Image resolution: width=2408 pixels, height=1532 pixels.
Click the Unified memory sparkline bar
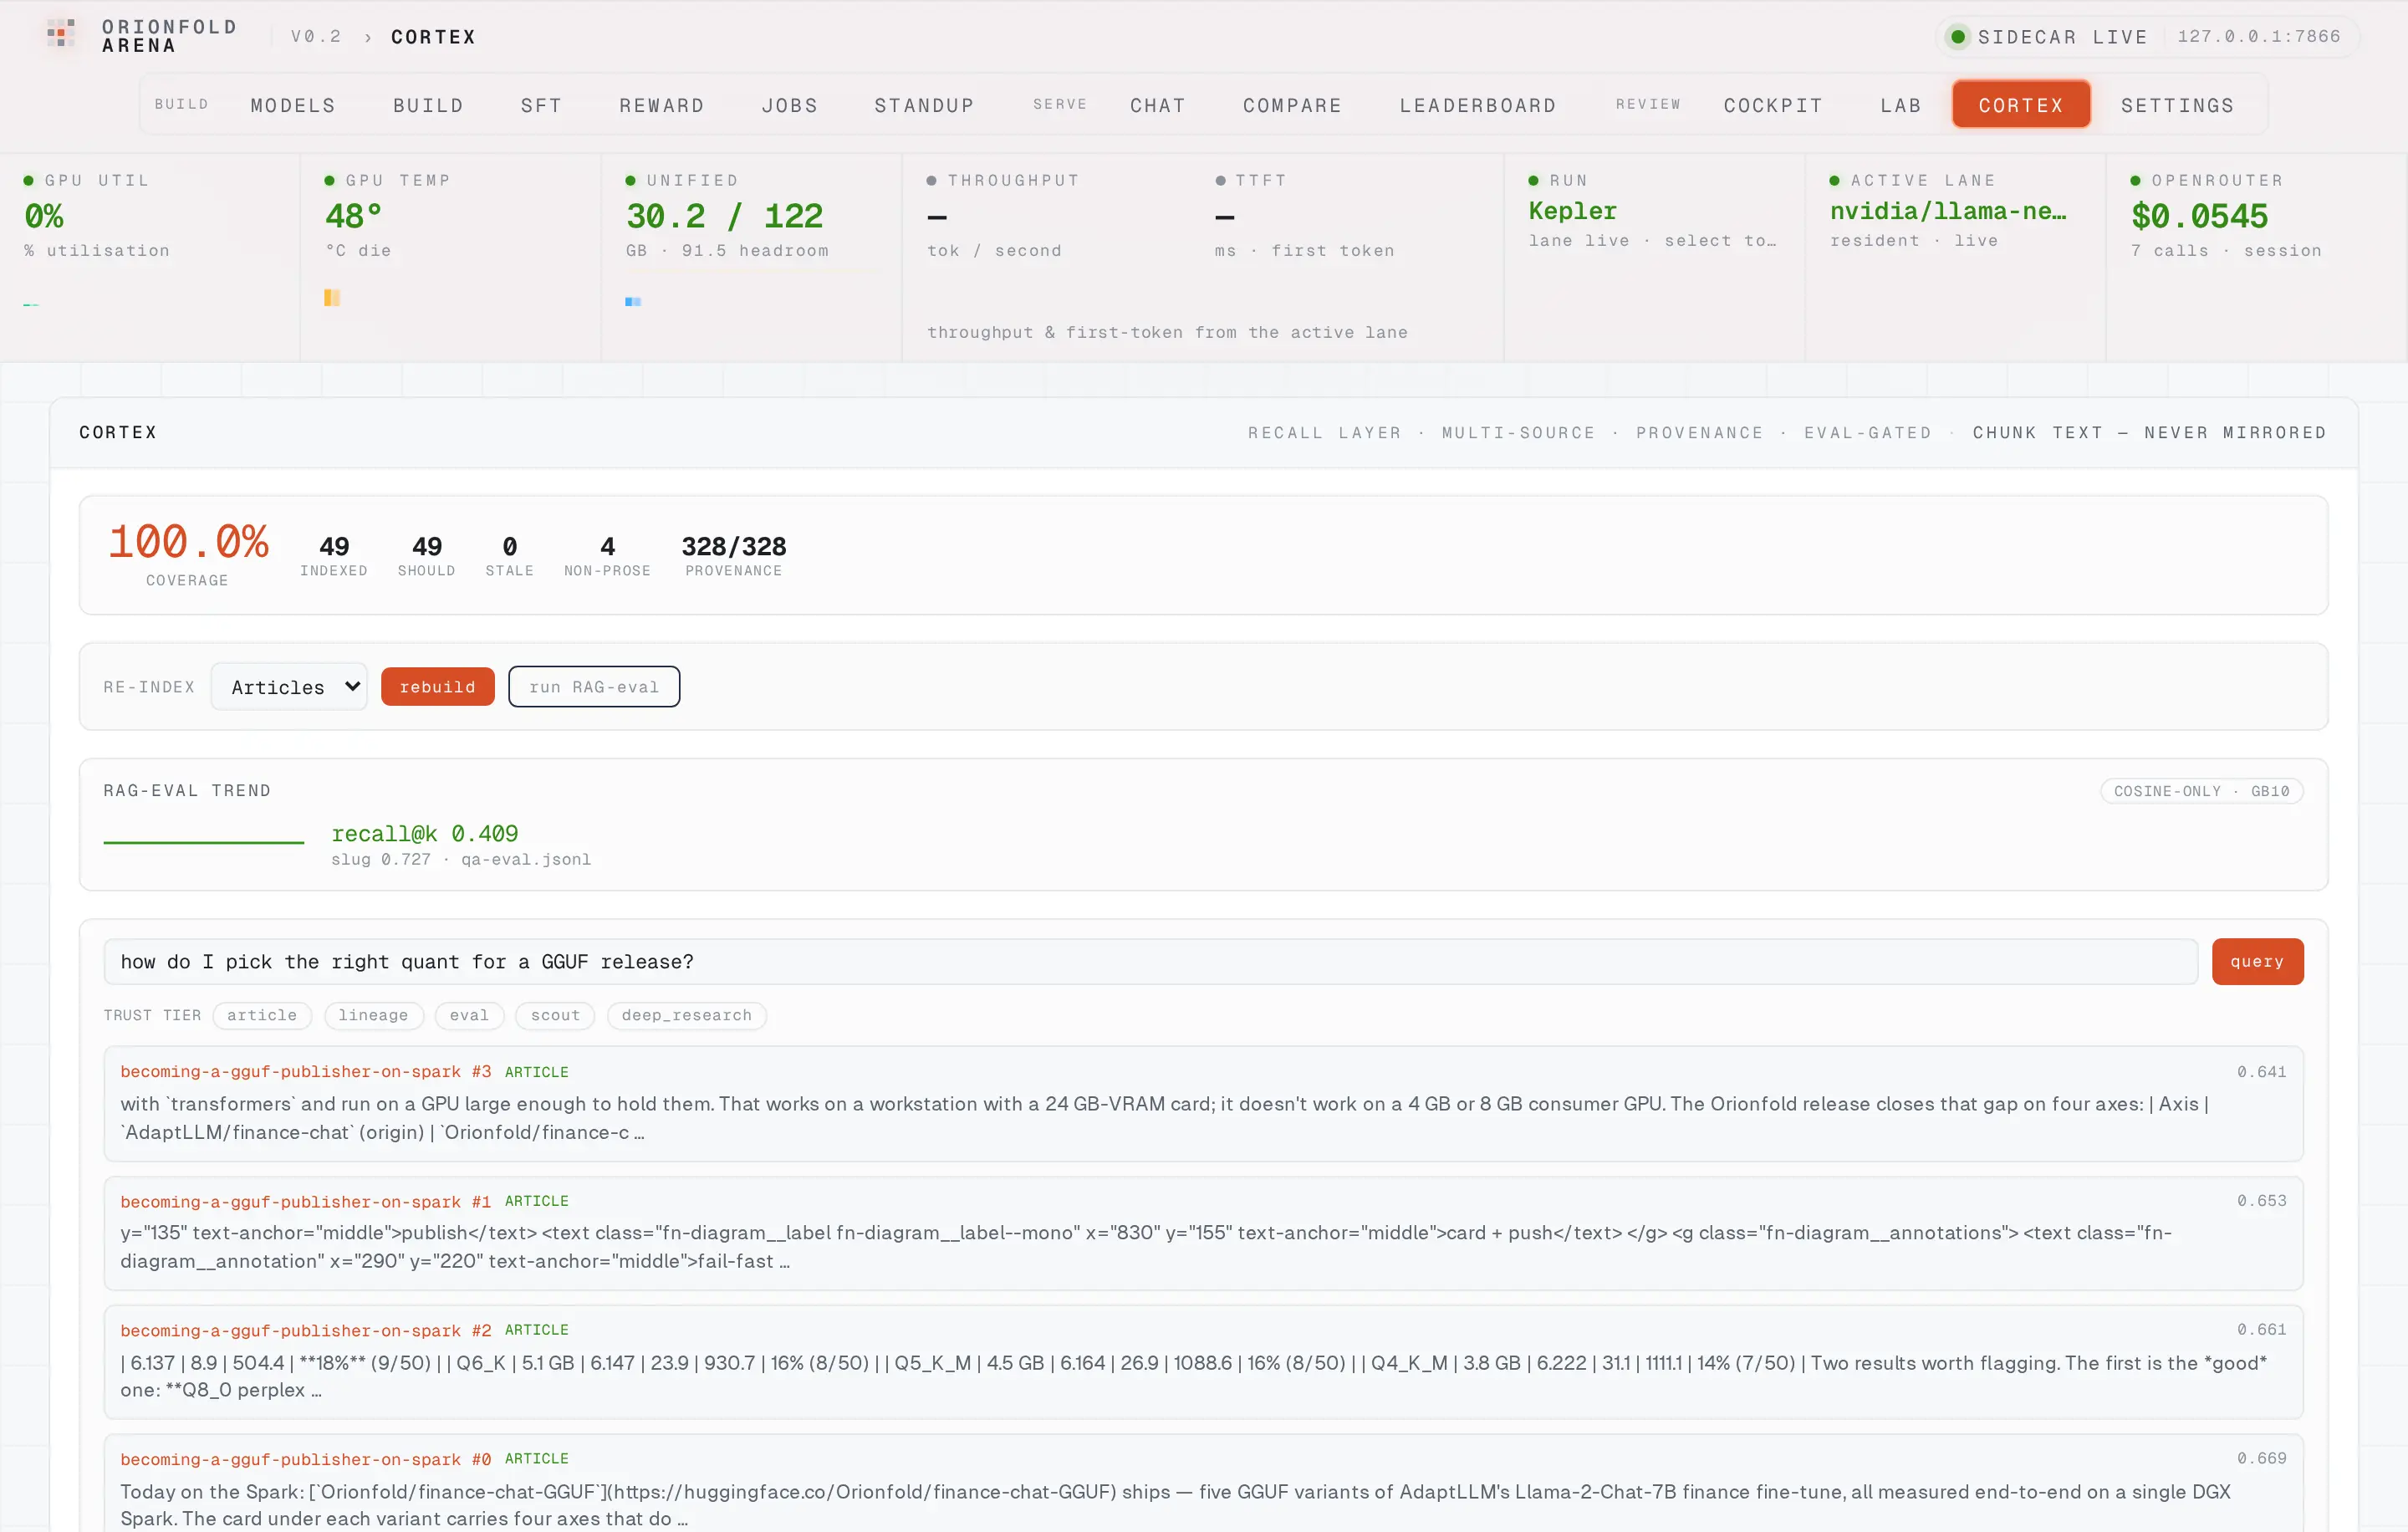click(x=633, y=301)
